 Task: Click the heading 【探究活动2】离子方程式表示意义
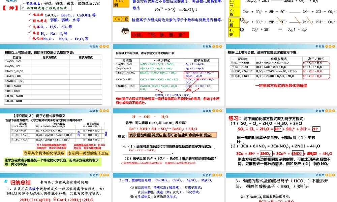coord(39,116)
